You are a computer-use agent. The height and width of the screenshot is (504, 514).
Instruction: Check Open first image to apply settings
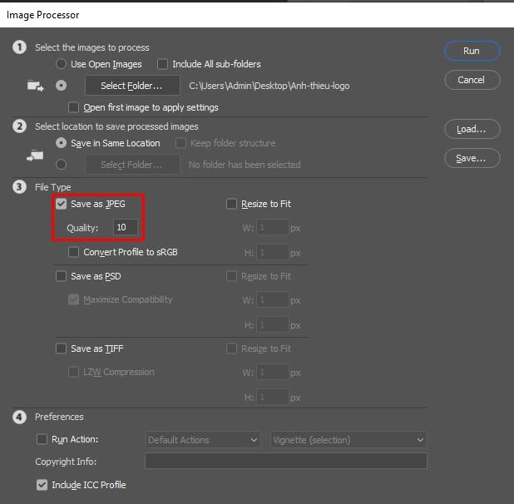click(x=74, y=107)
